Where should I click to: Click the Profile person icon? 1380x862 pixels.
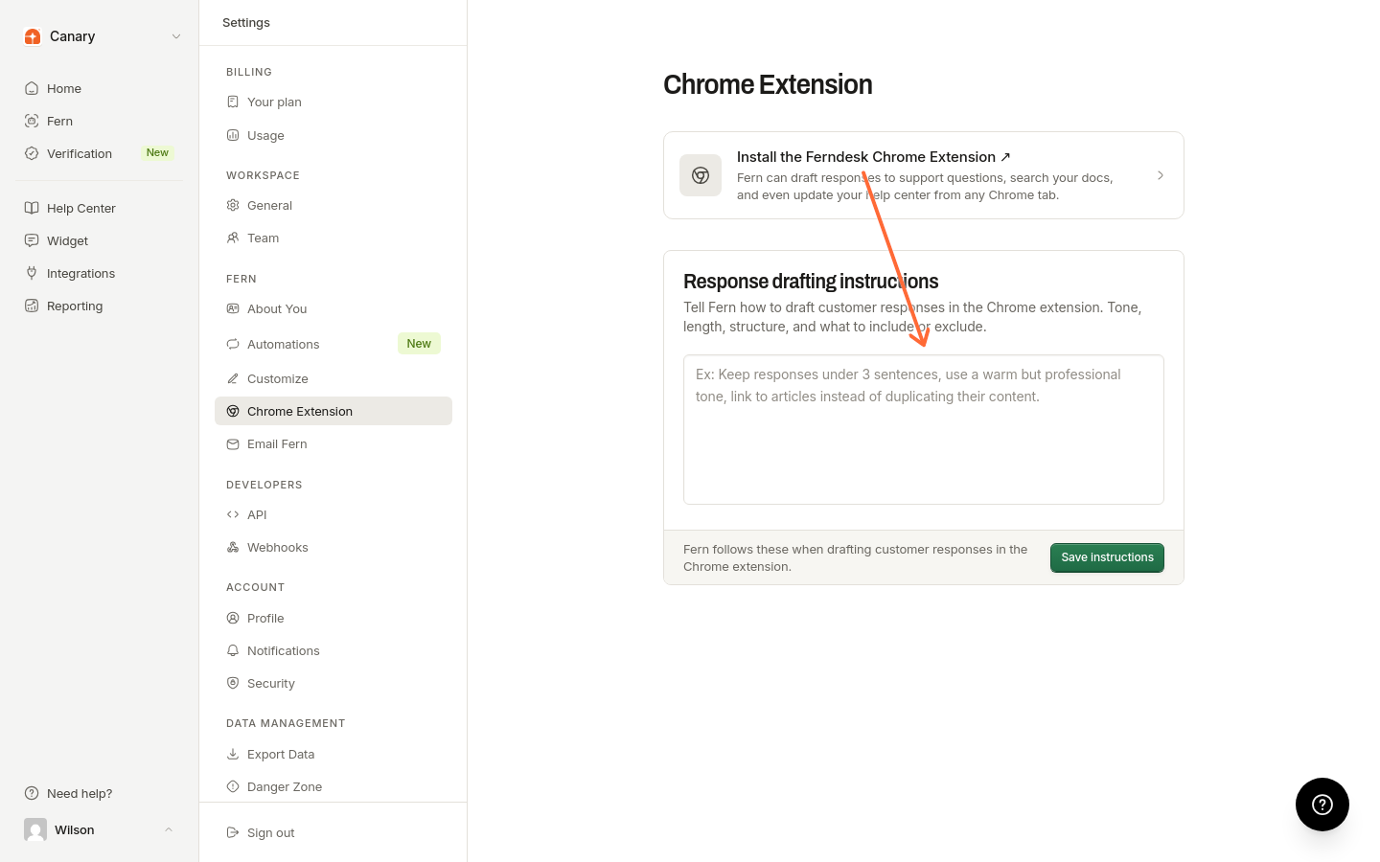tap(233, 618)
